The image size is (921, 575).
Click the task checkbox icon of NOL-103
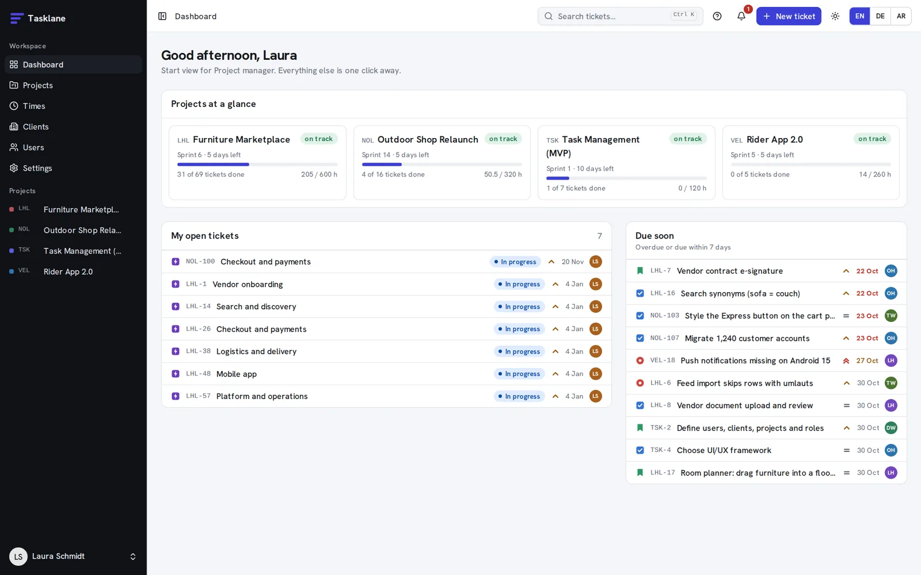click(640, 316)
